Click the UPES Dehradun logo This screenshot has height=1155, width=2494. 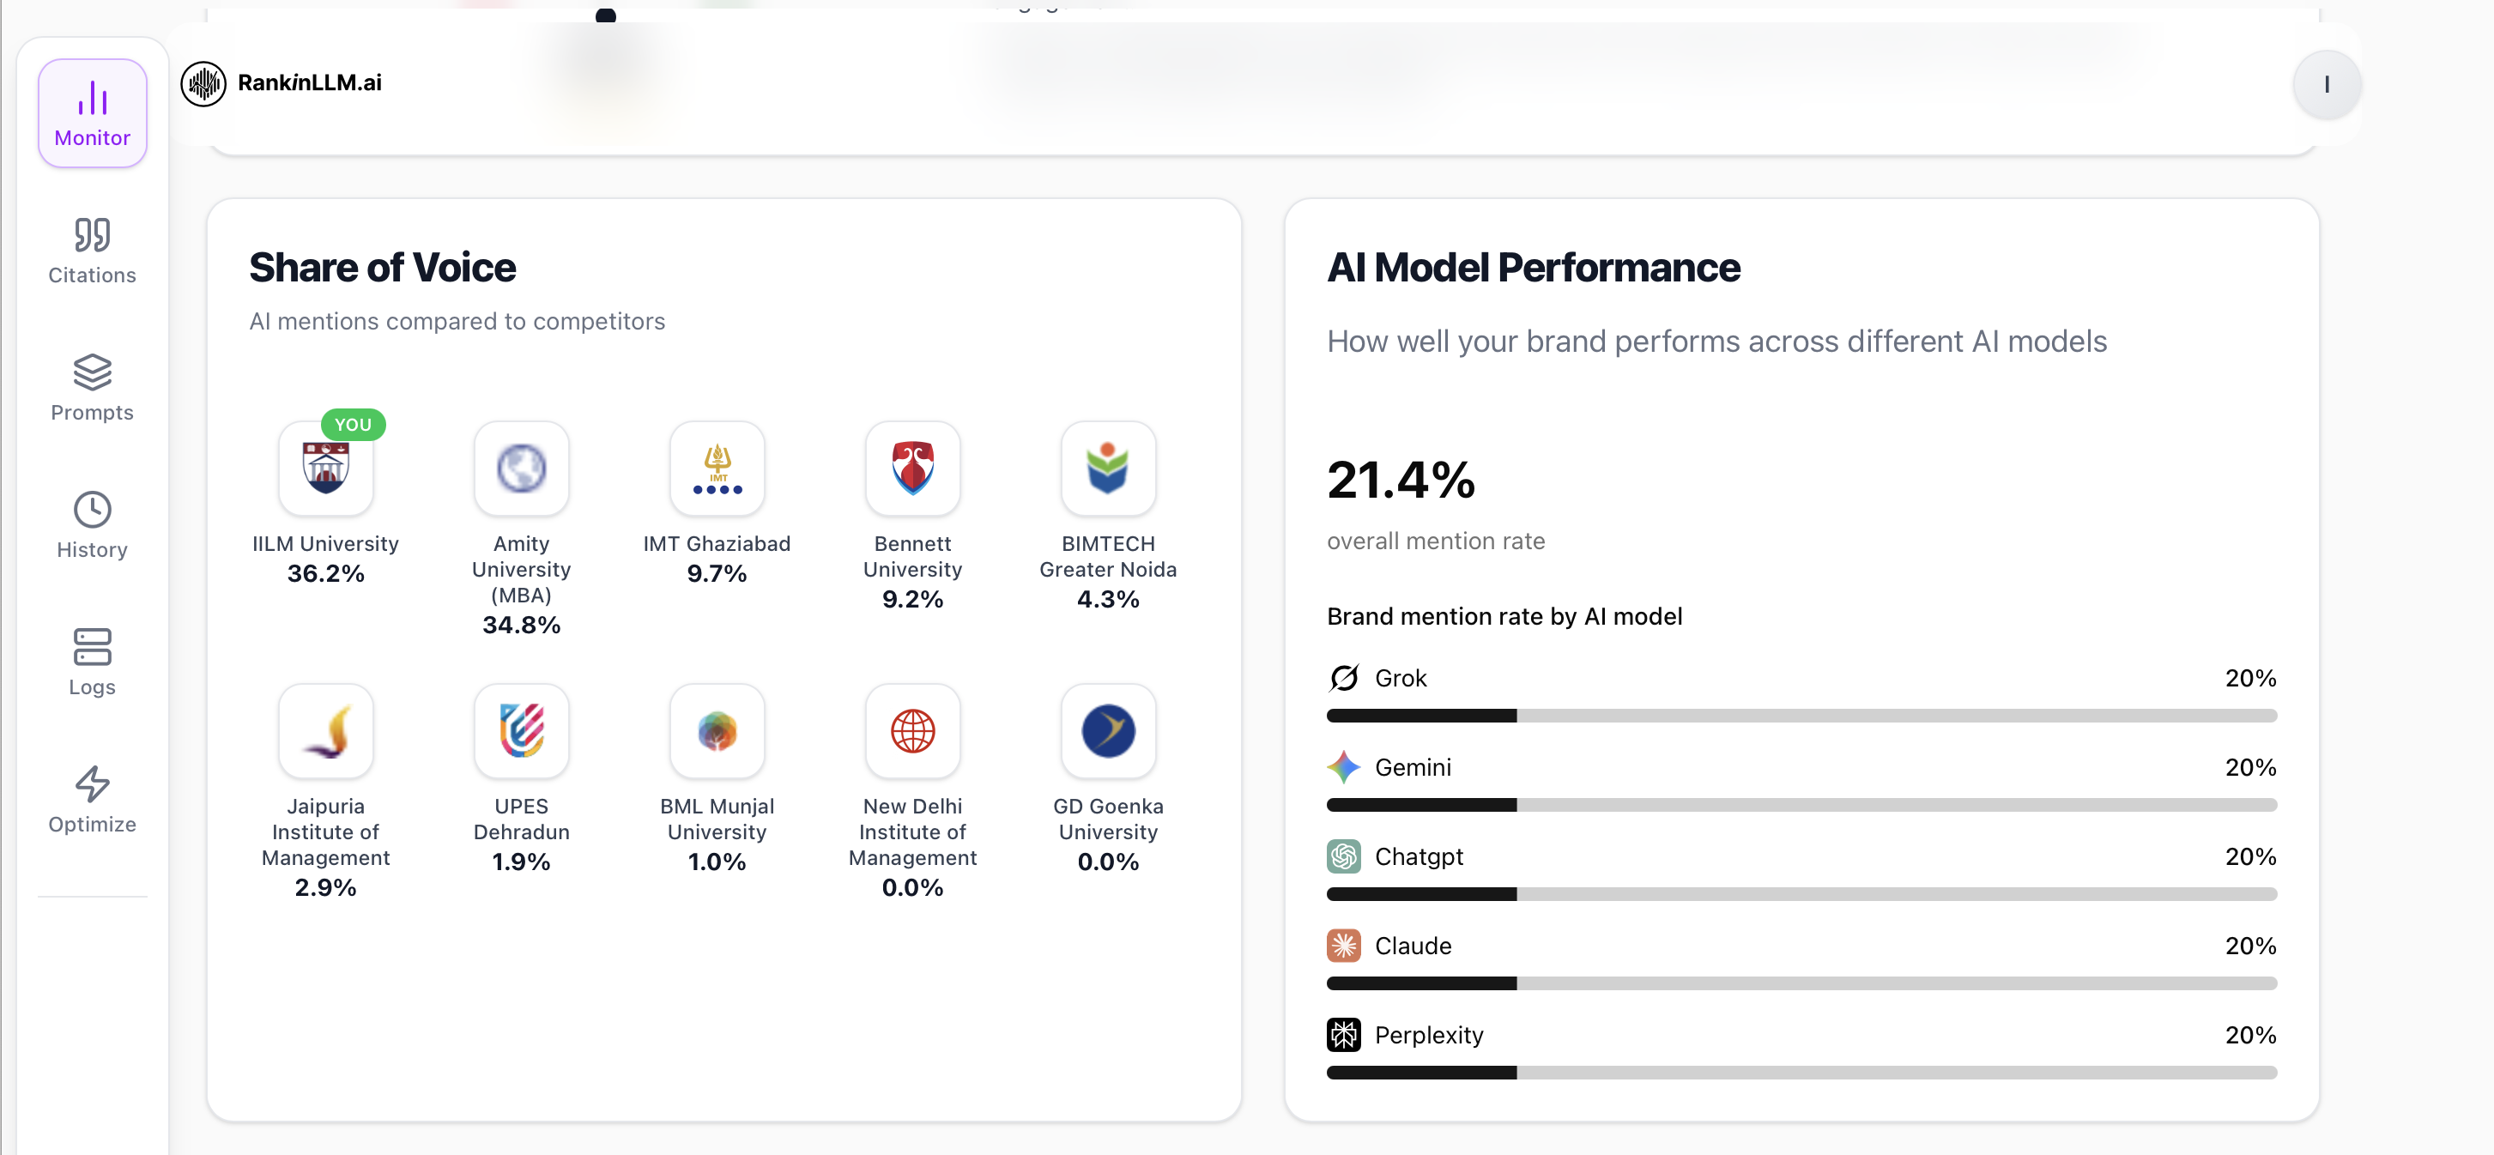click(521, 730)
